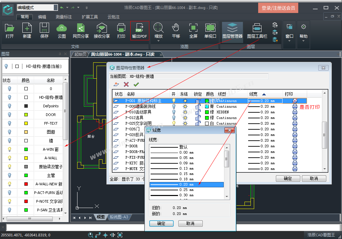Click green color swatch of P-001 layer
Image resolution: width=342 pixels, height=239 pixels.
[x=207, y=101]
